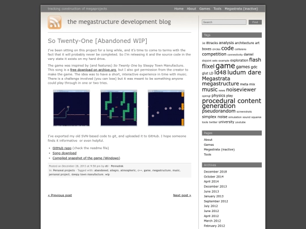Select the code tag in tag cloud
The width and height of the screenshot is (306, 229).
[x=227, y=48]
